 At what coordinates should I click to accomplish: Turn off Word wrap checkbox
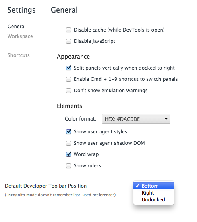(x=68, y=154)
